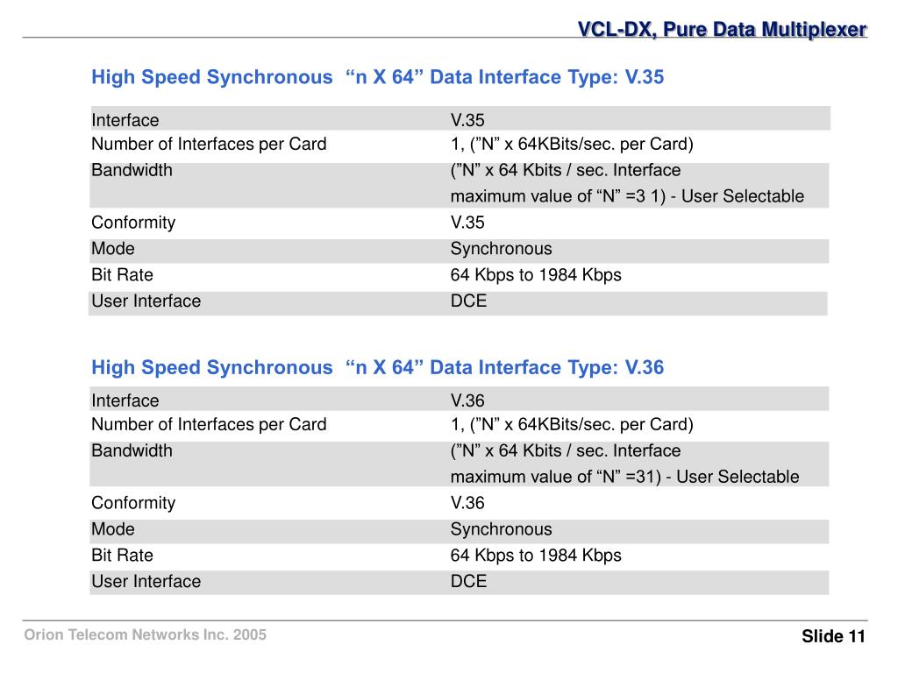898x673 pixels.
Task: Click the Slide 11 page indicator
Action: point(833,636)
